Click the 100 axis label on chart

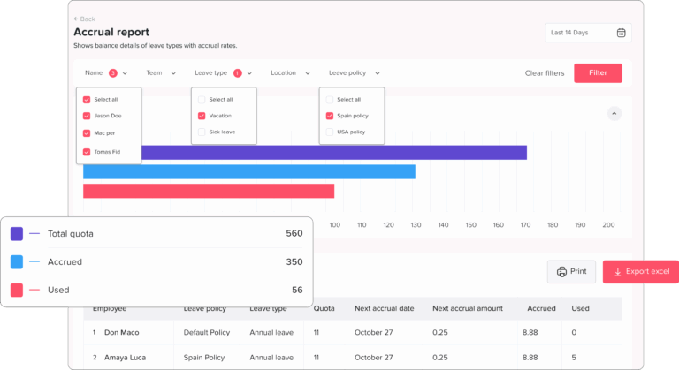coord(335,225)
